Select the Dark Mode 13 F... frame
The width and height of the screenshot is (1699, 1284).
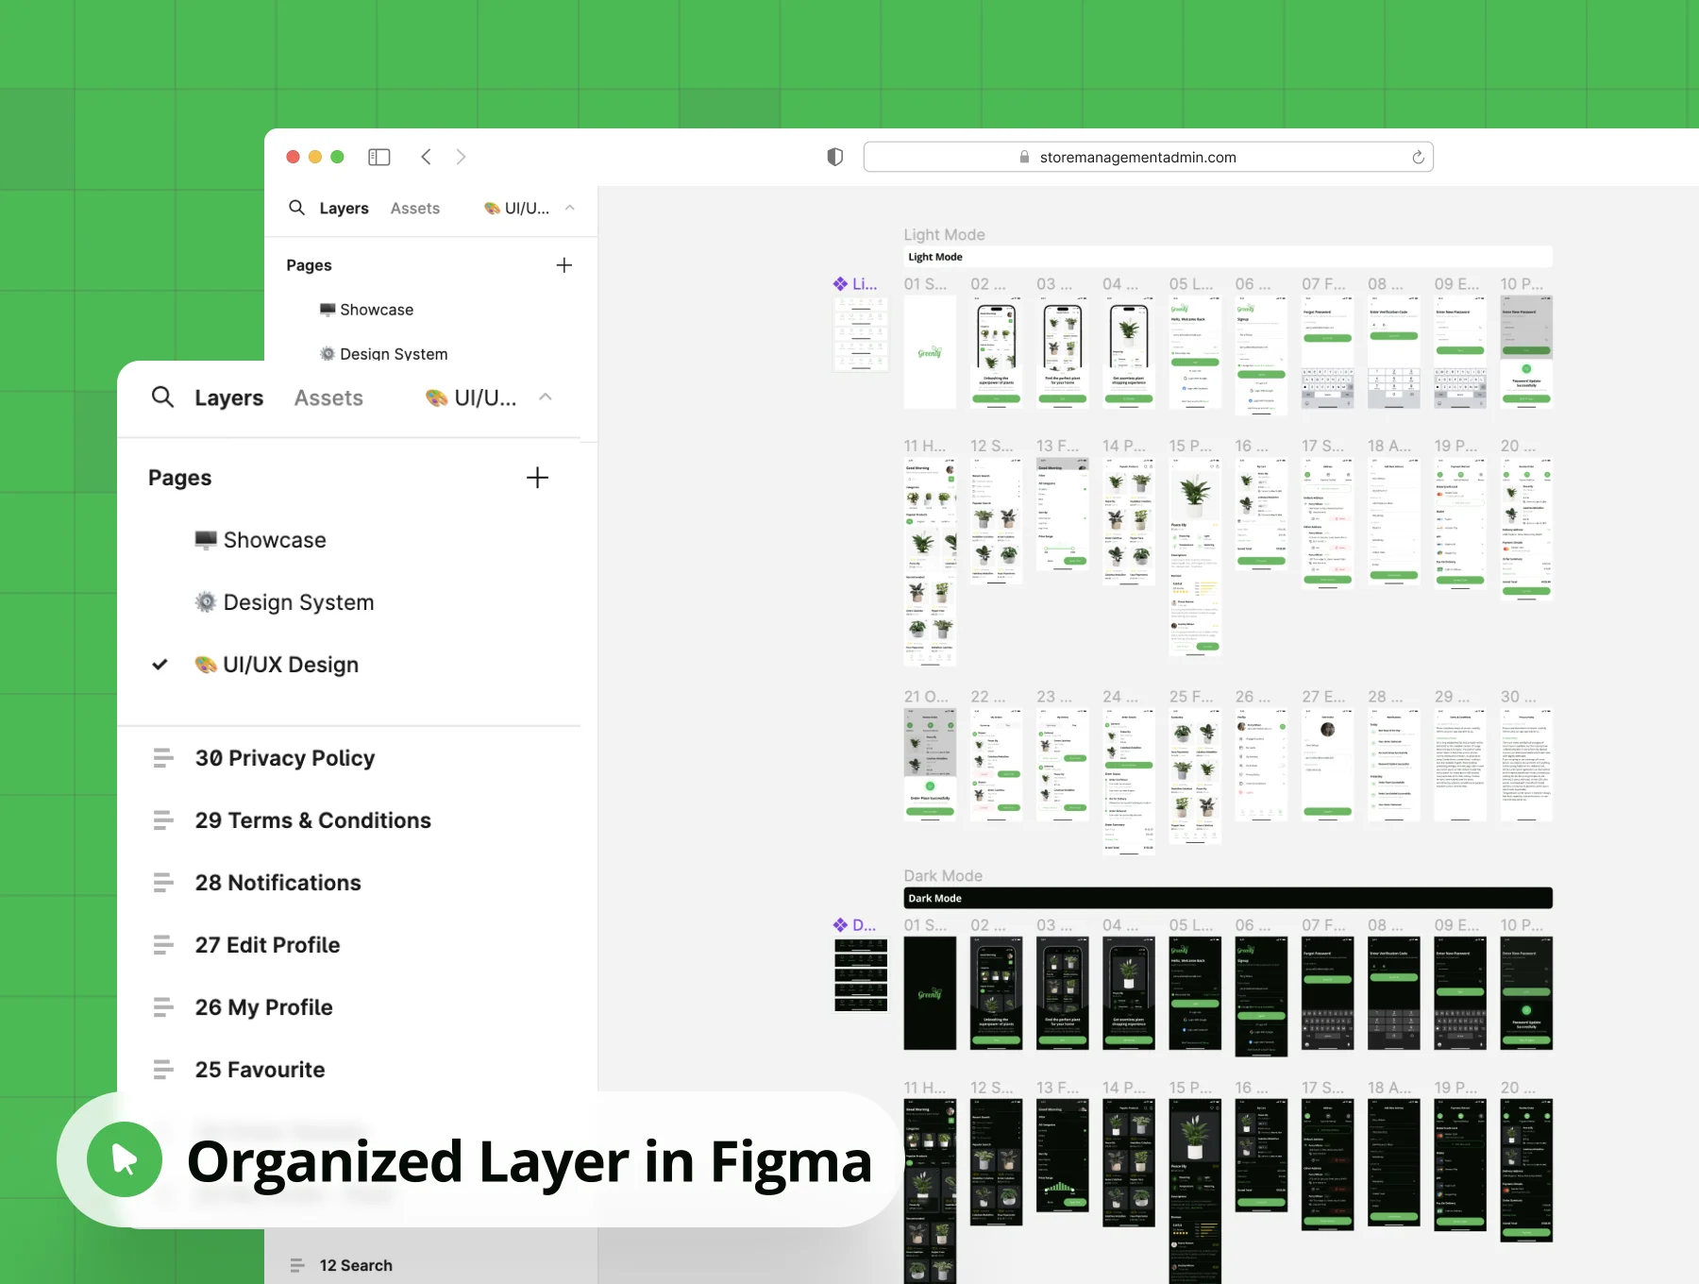click(x=1063, y=1156)
